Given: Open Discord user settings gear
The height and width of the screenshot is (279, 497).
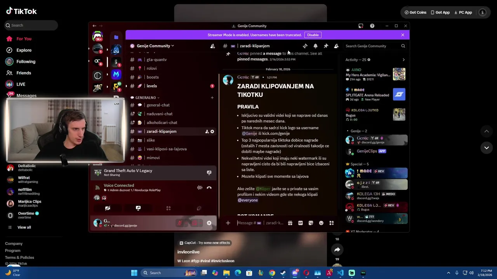Looking at the screenshot, I should click(x=209, y=223).
